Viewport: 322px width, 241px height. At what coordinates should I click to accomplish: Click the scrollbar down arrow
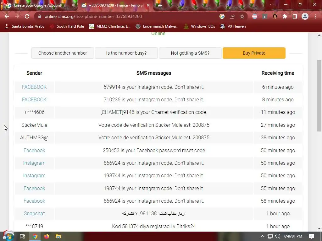coord(319,229)
